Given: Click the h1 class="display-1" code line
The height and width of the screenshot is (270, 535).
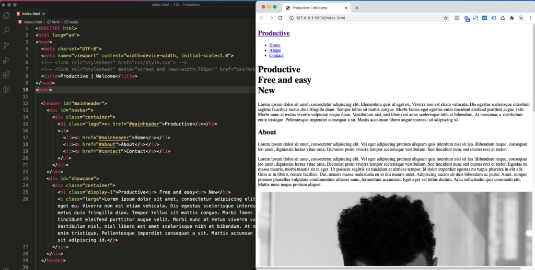Looking at the screenshot, I should pos(144,192).
